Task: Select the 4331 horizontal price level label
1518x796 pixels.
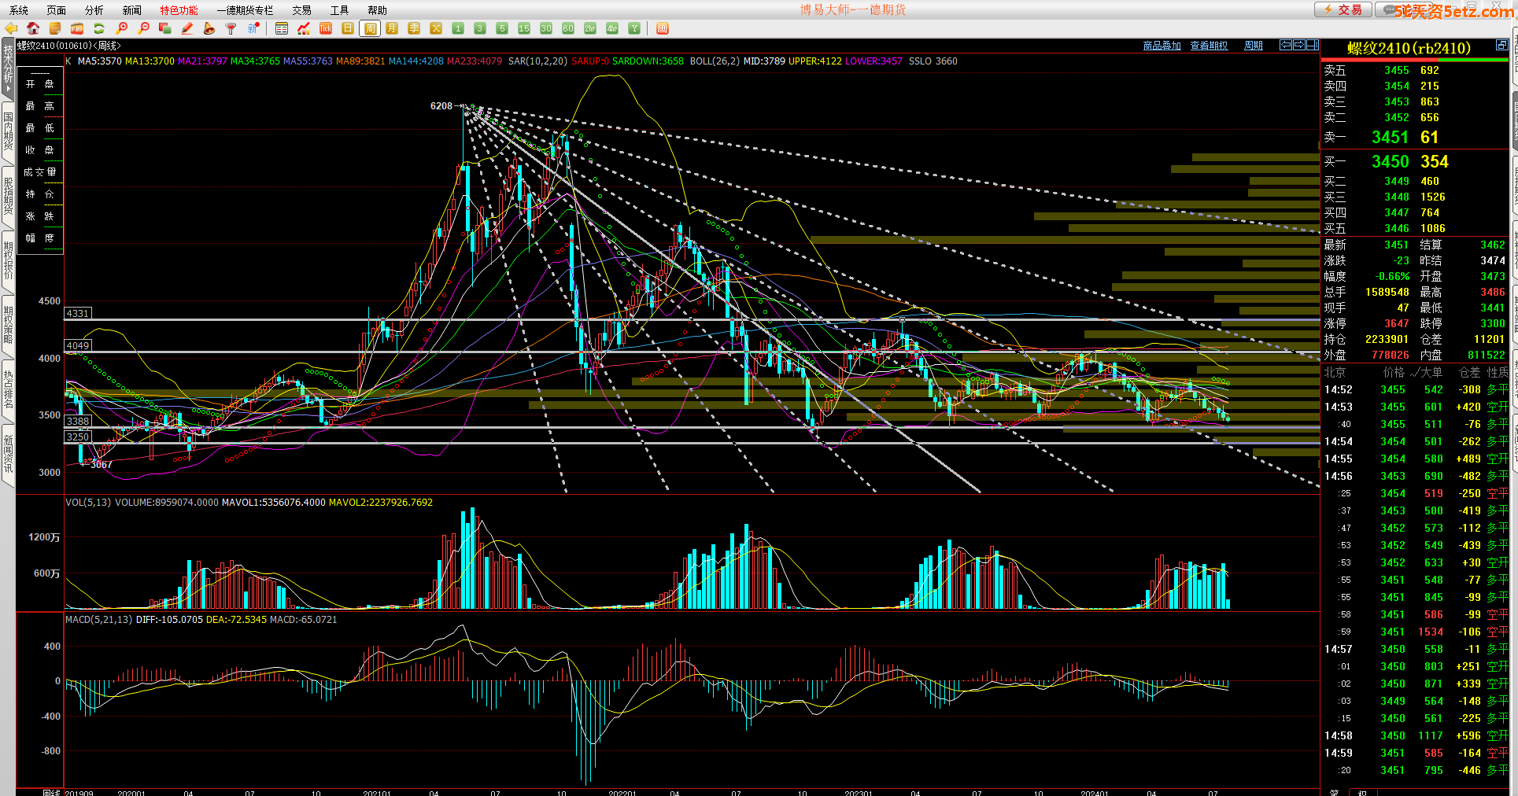Action: pos(78,313)
